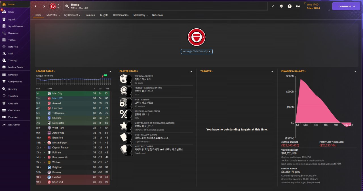Click the league positions graph

[74, 81]
